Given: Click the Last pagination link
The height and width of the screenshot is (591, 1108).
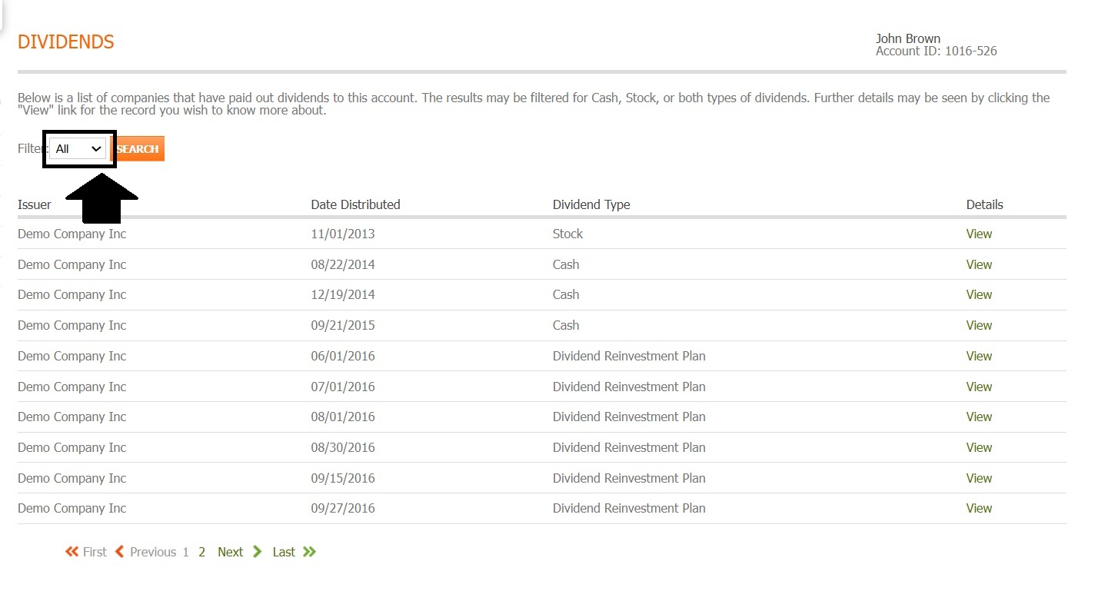Looking at the screenshot, I should pos(284,552).
